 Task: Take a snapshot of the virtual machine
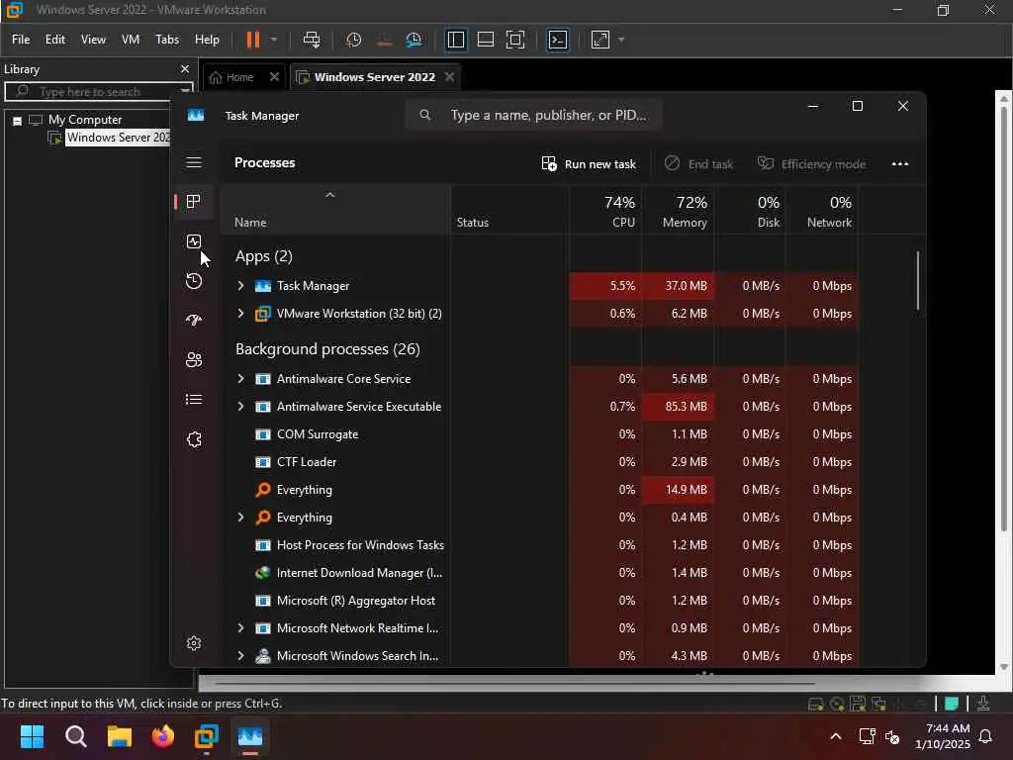tap(353, 40)
